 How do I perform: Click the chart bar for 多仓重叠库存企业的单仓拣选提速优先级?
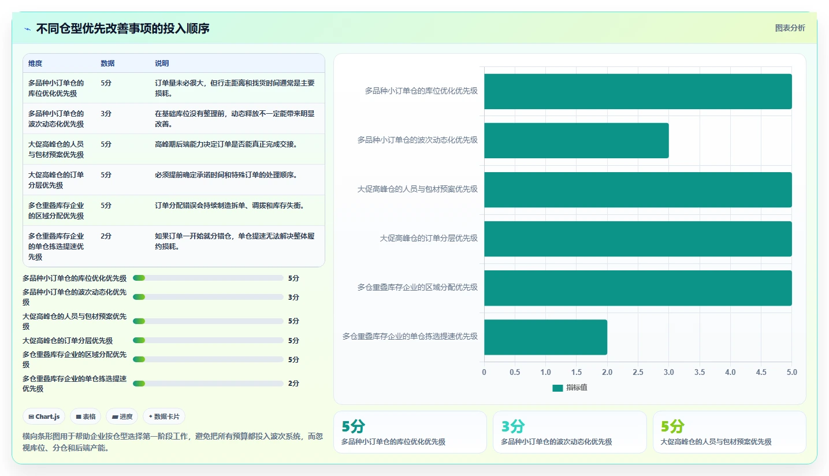[x=545, y=337]
